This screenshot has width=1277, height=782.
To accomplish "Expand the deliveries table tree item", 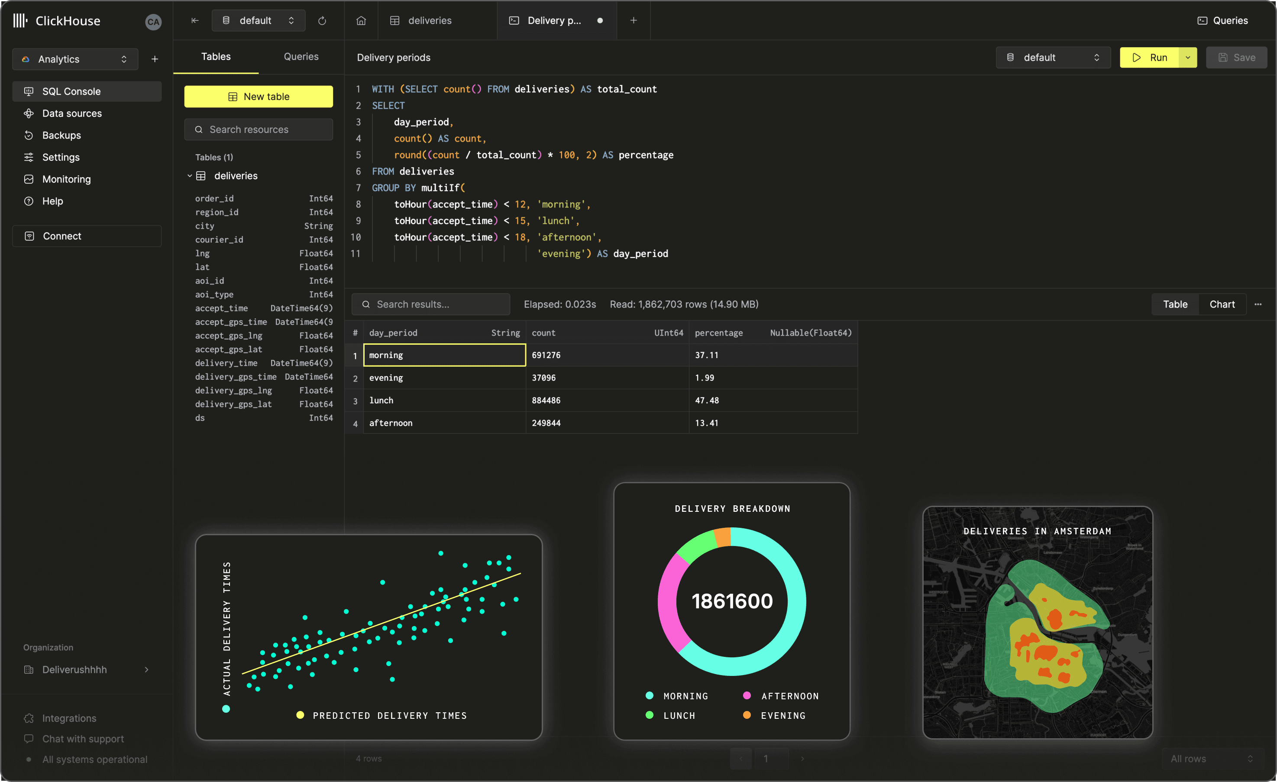I will click(189, 175).
